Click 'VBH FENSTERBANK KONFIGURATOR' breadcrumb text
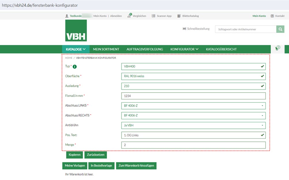 96,58
